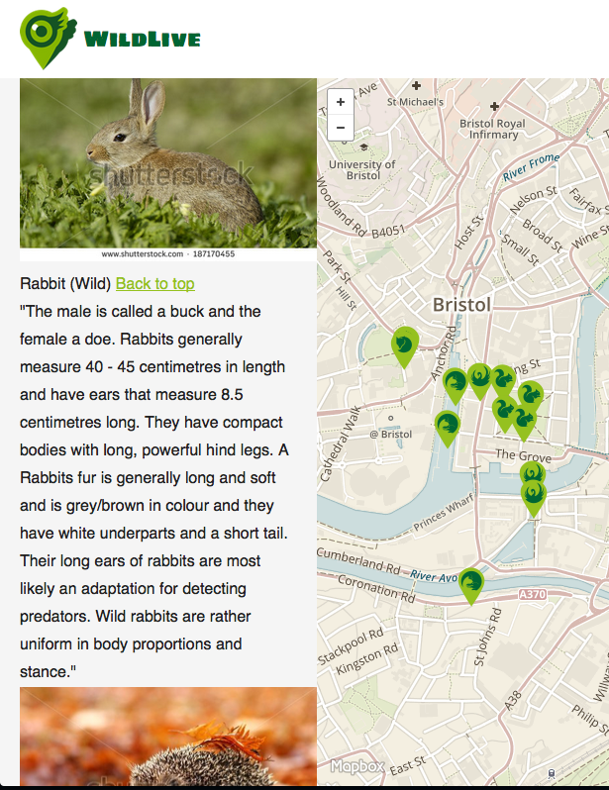
Task: Click hospital cross icon above St Michael's
Action: pos(417,85)
